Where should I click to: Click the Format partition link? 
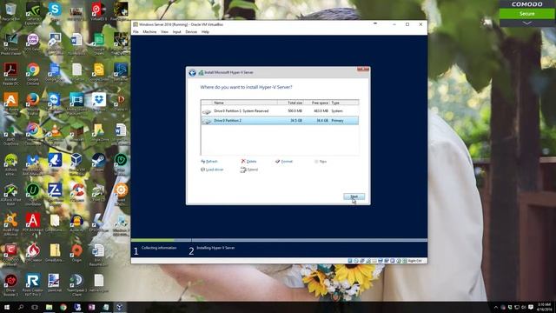coord(284,162)
